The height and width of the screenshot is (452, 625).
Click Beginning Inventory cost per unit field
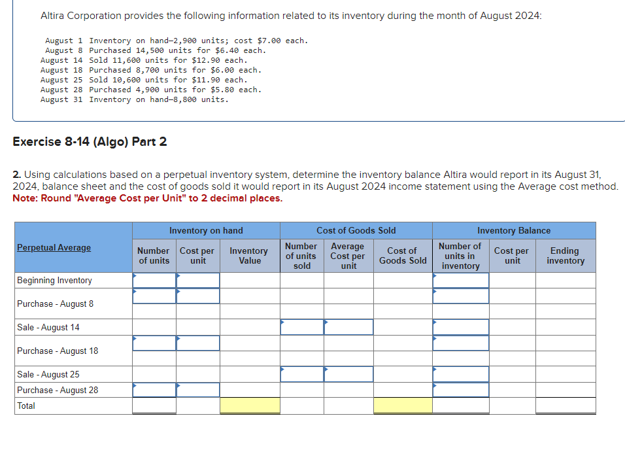click(x=197, y=280)
